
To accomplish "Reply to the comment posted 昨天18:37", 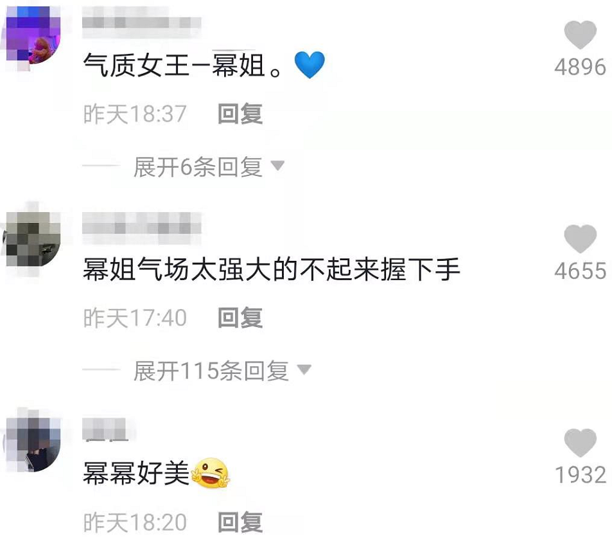I will click(x=240, y=114).
